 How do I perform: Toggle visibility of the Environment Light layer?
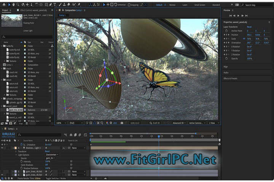(3, 148)
